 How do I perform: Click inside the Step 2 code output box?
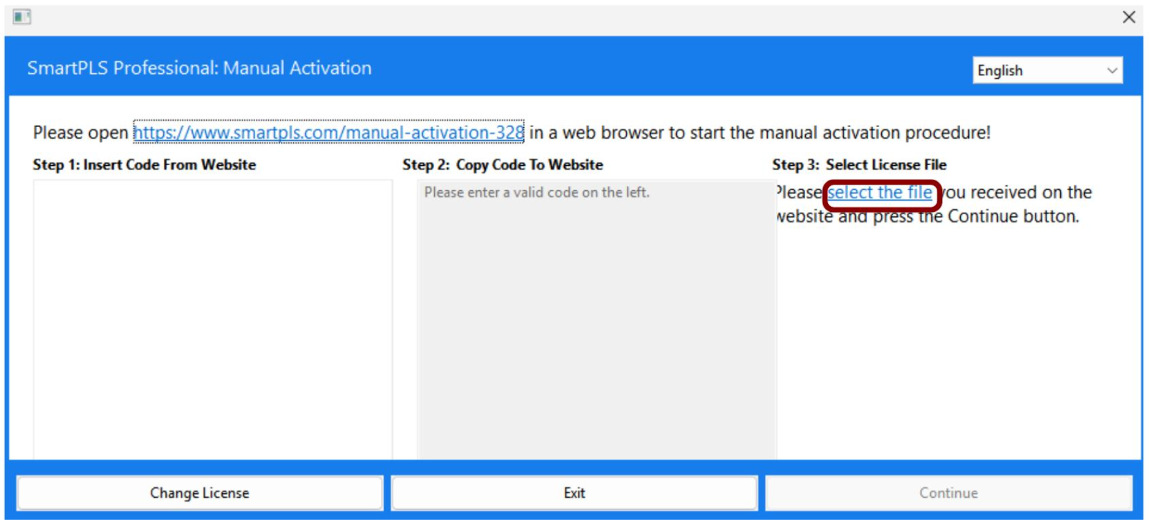(597, 323)
